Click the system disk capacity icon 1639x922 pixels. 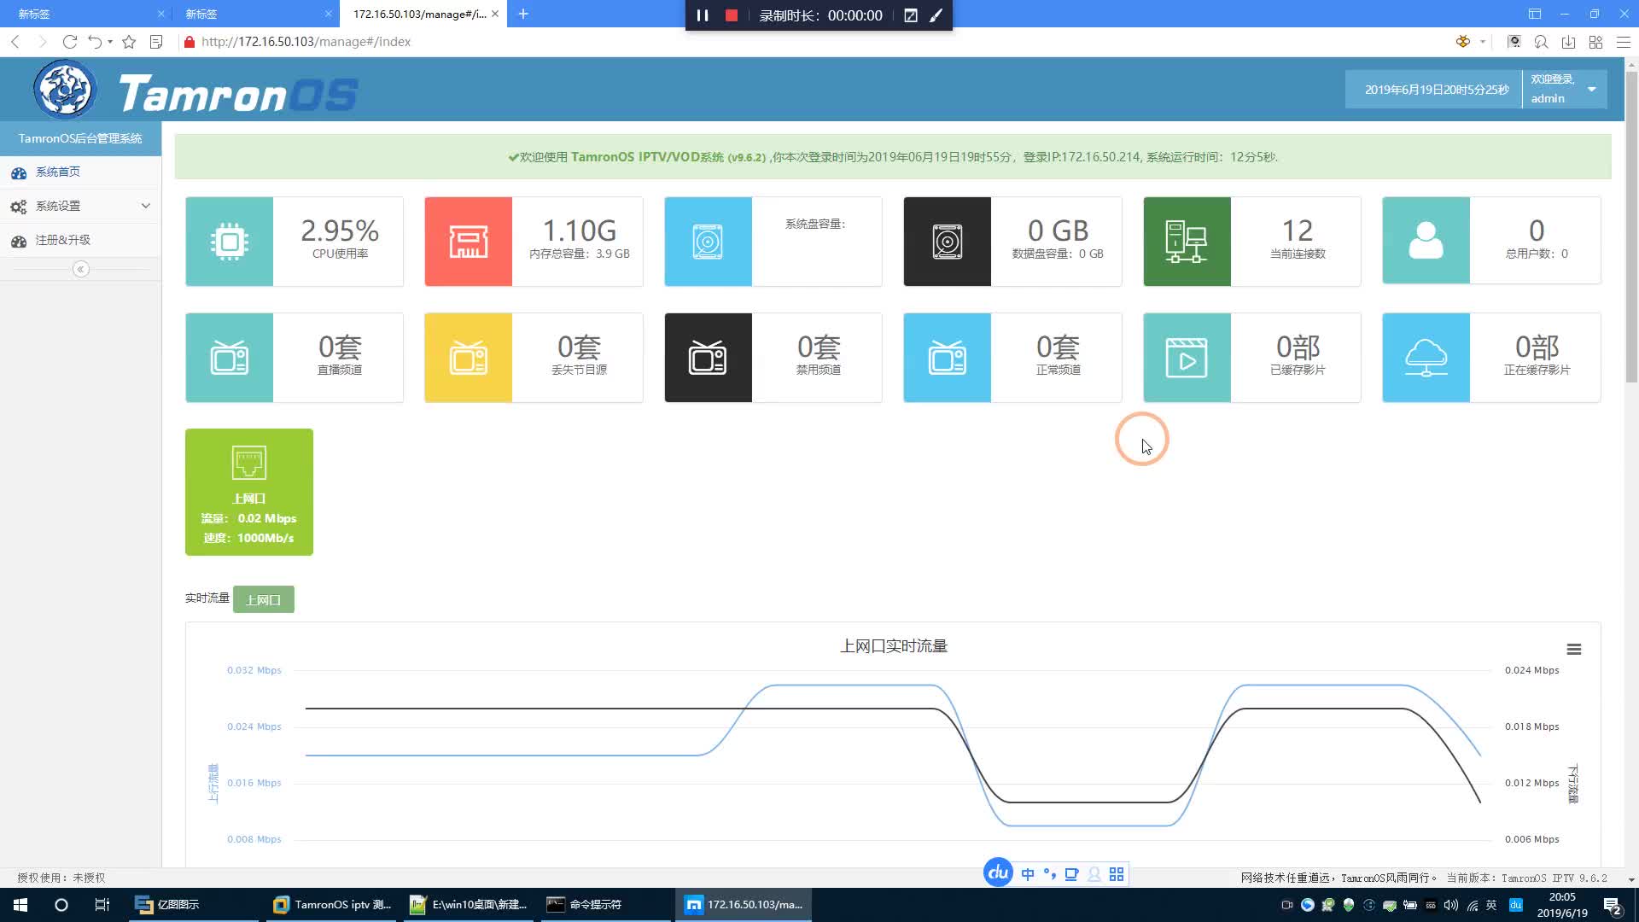click(708, 242)
